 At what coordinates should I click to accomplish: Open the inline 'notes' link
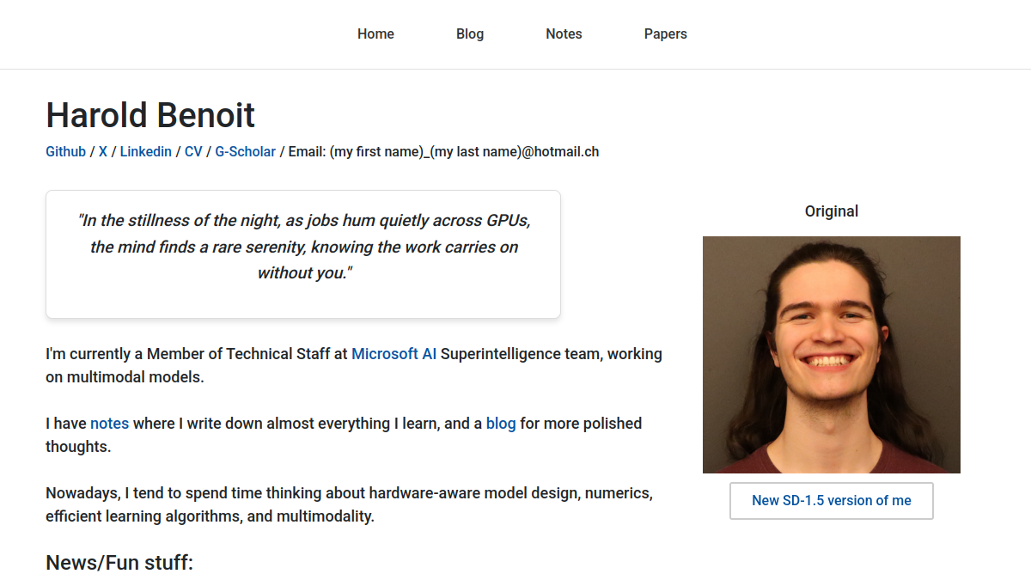point(110,424)
